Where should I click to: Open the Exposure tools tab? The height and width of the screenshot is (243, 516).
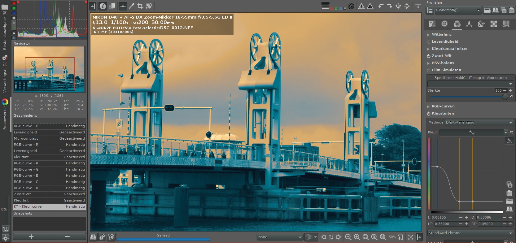[x=432, y=24]
